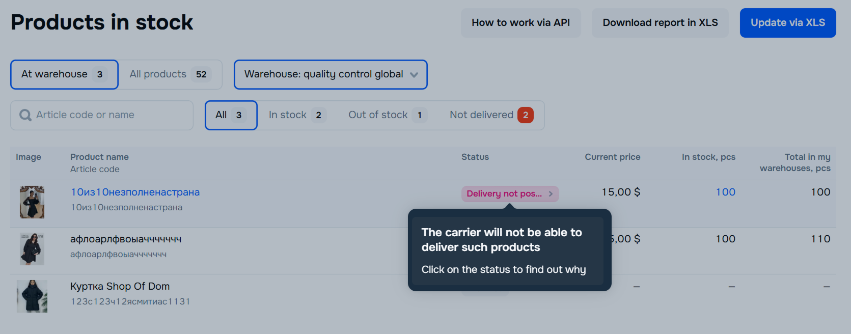Viewport: 851px width, 334px height.
Task: Click the search magnifier icon
Action: [25, 115]
